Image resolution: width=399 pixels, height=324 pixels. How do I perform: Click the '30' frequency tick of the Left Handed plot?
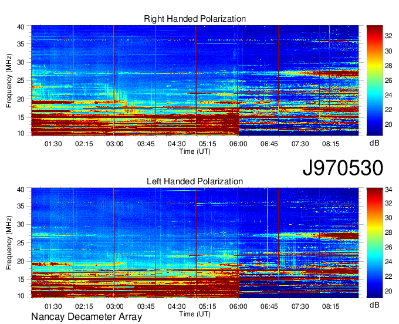[21, 224]
